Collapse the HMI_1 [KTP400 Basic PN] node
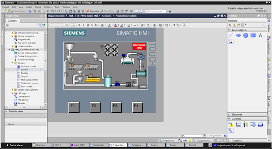 9,50
